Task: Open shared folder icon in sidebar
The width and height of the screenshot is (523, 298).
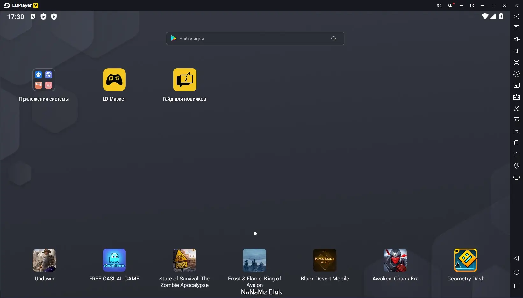Action: pos(517,154)
